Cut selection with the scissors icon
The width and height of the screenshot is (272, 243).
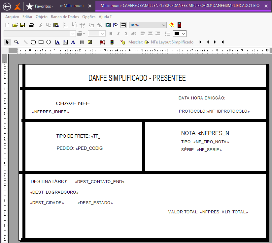coord(41,25)
